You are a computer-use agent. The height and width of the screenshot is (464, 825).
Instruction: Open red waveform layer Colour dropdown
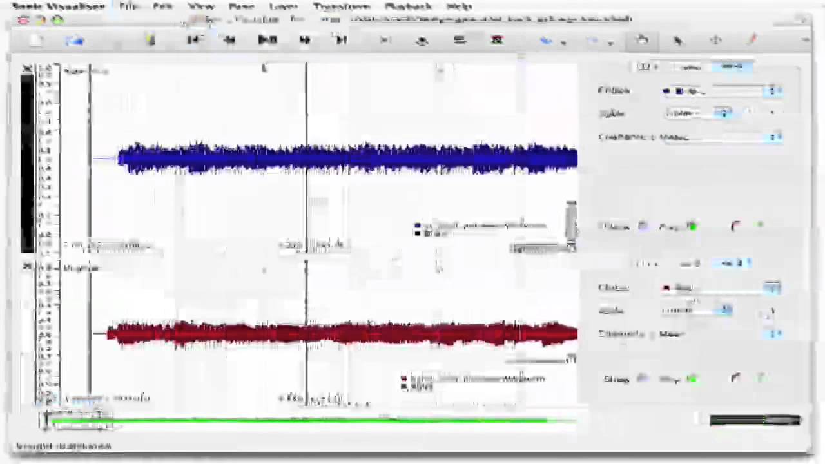[x=722, y=287]
